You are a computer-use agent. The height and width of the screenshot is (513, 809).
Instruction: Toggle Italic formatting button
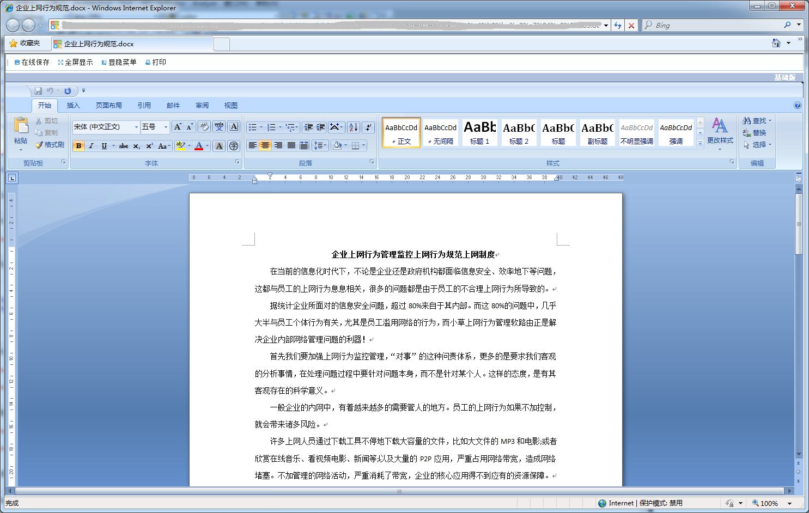point(91,146)
